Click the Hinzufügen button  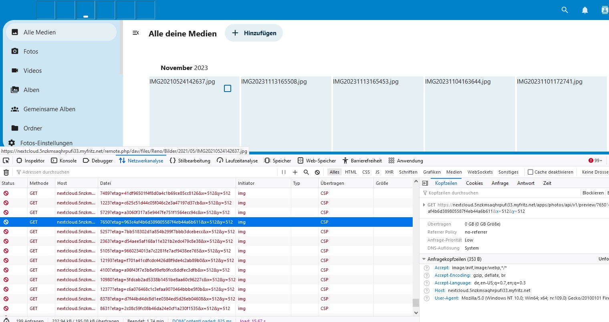click(x=254, y=33)
